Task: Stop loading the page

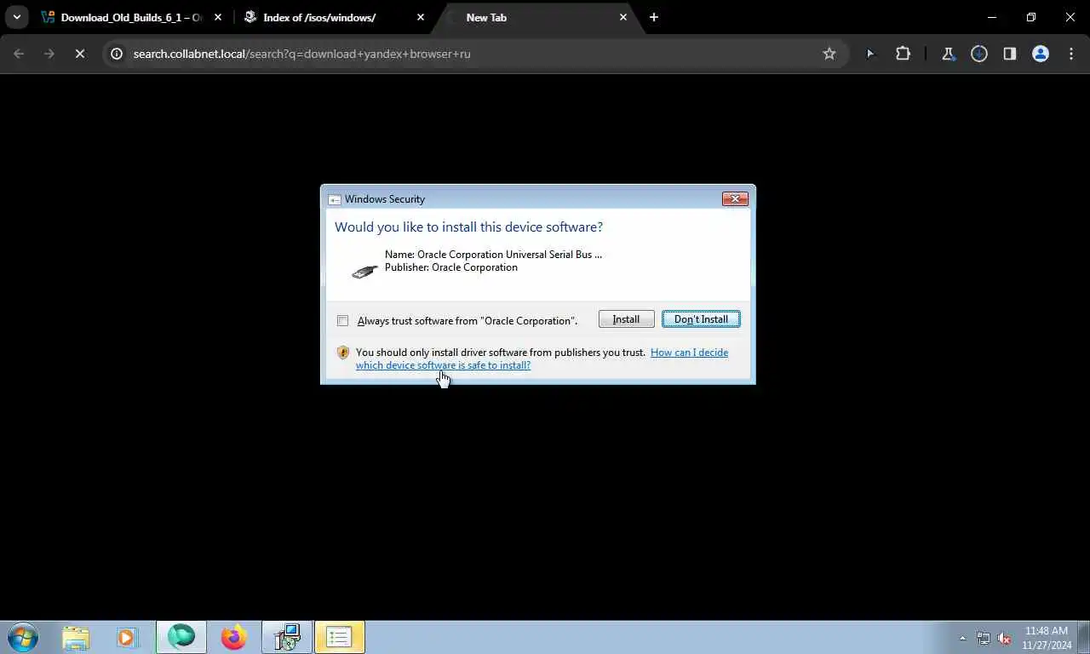Action: coord(79,54)
